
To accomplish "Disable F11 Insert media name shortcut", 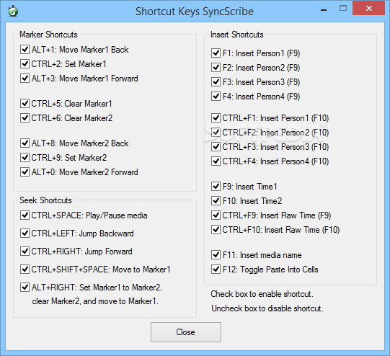I will tap(216, 255).
